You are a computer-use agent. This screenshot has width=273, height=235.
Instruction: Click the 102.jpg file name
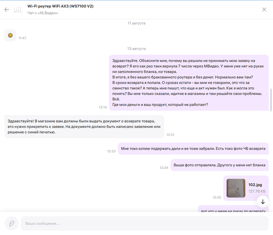pos(254,185)
